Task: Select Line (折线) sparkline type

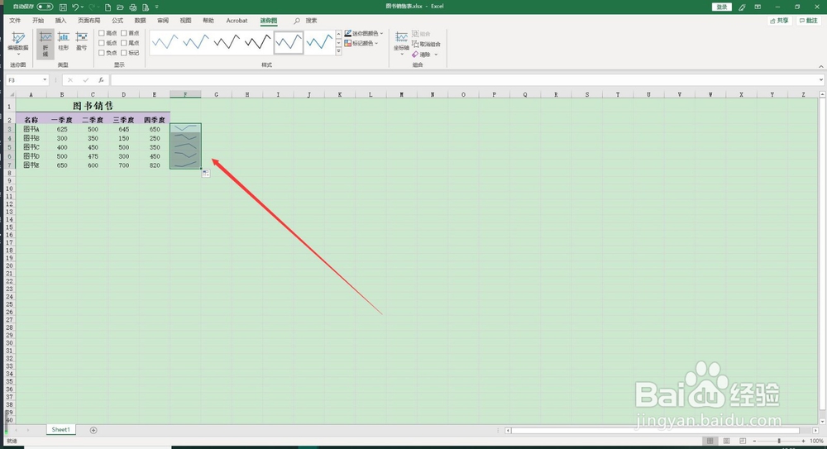Action: point(45,43)
